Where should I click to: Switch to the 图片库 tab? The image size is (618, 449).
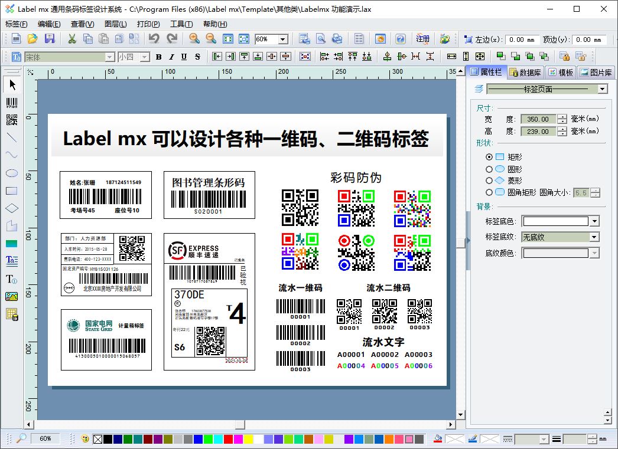coord(596,73)
